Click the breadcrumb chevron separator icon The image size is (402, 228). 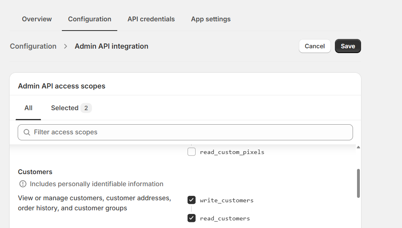point(65,46)
